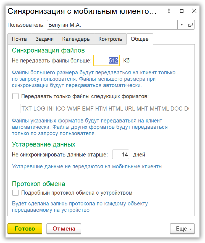This screenshot has width=205, height=243.
Task: Enable Подробный протокол обмена с устройством
Action: [15, 193]
